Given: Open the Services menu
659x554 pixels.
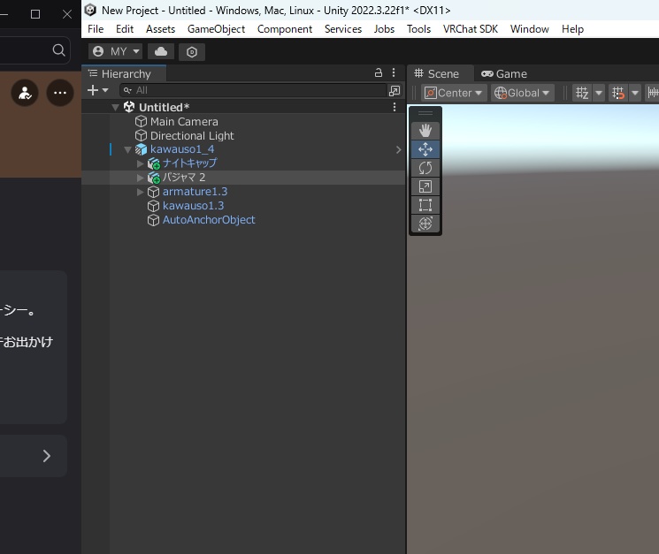Looking at the screenshot, I should coord(343,29).
